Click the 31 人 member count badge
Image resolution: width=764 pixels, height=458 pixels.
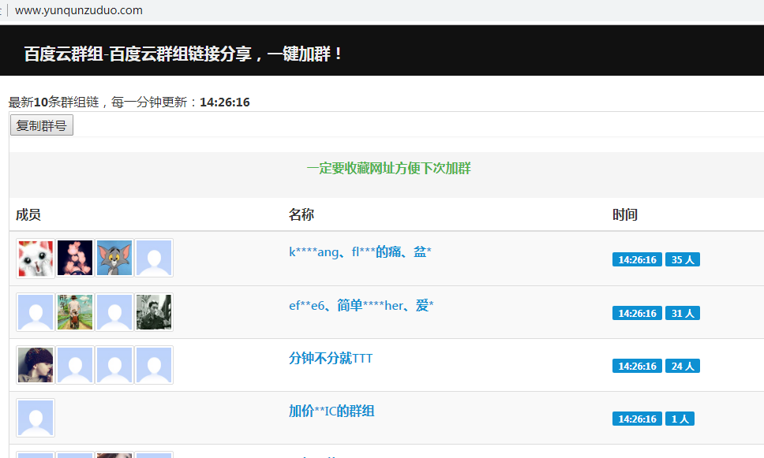point(683,313)
